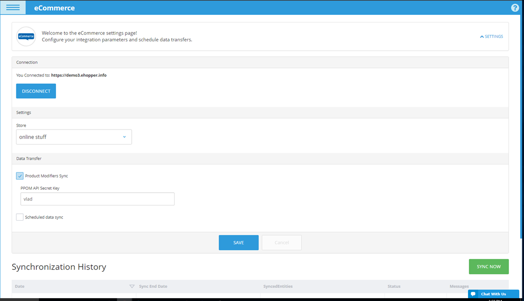Click the SyncedEntities column header

pos(278,287)
